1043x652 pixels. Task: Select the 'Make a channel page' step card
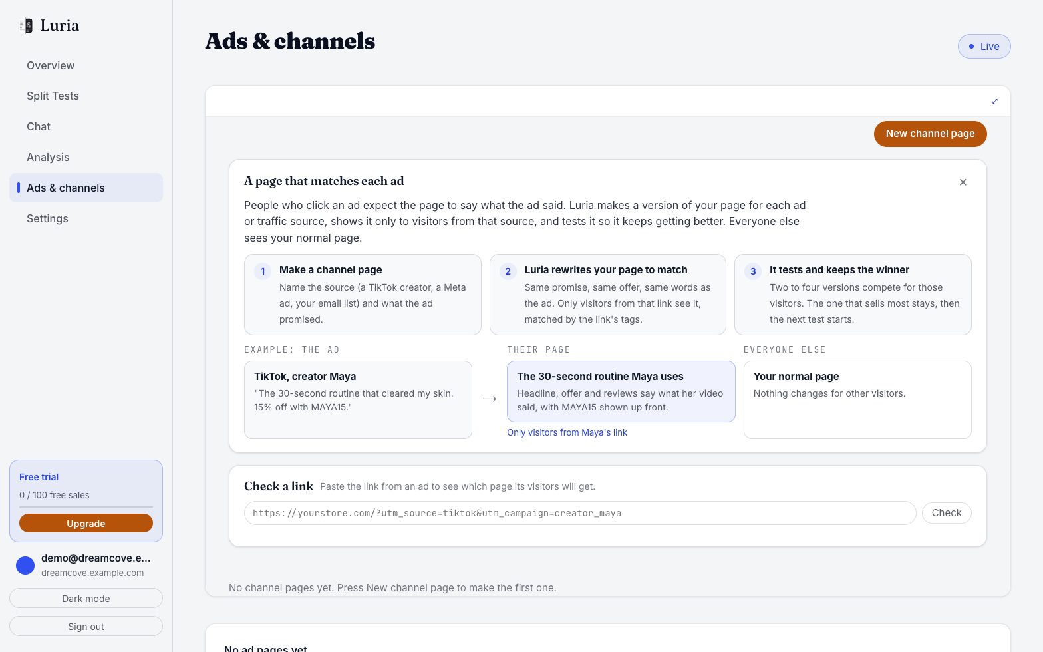(x=363, y=295)
